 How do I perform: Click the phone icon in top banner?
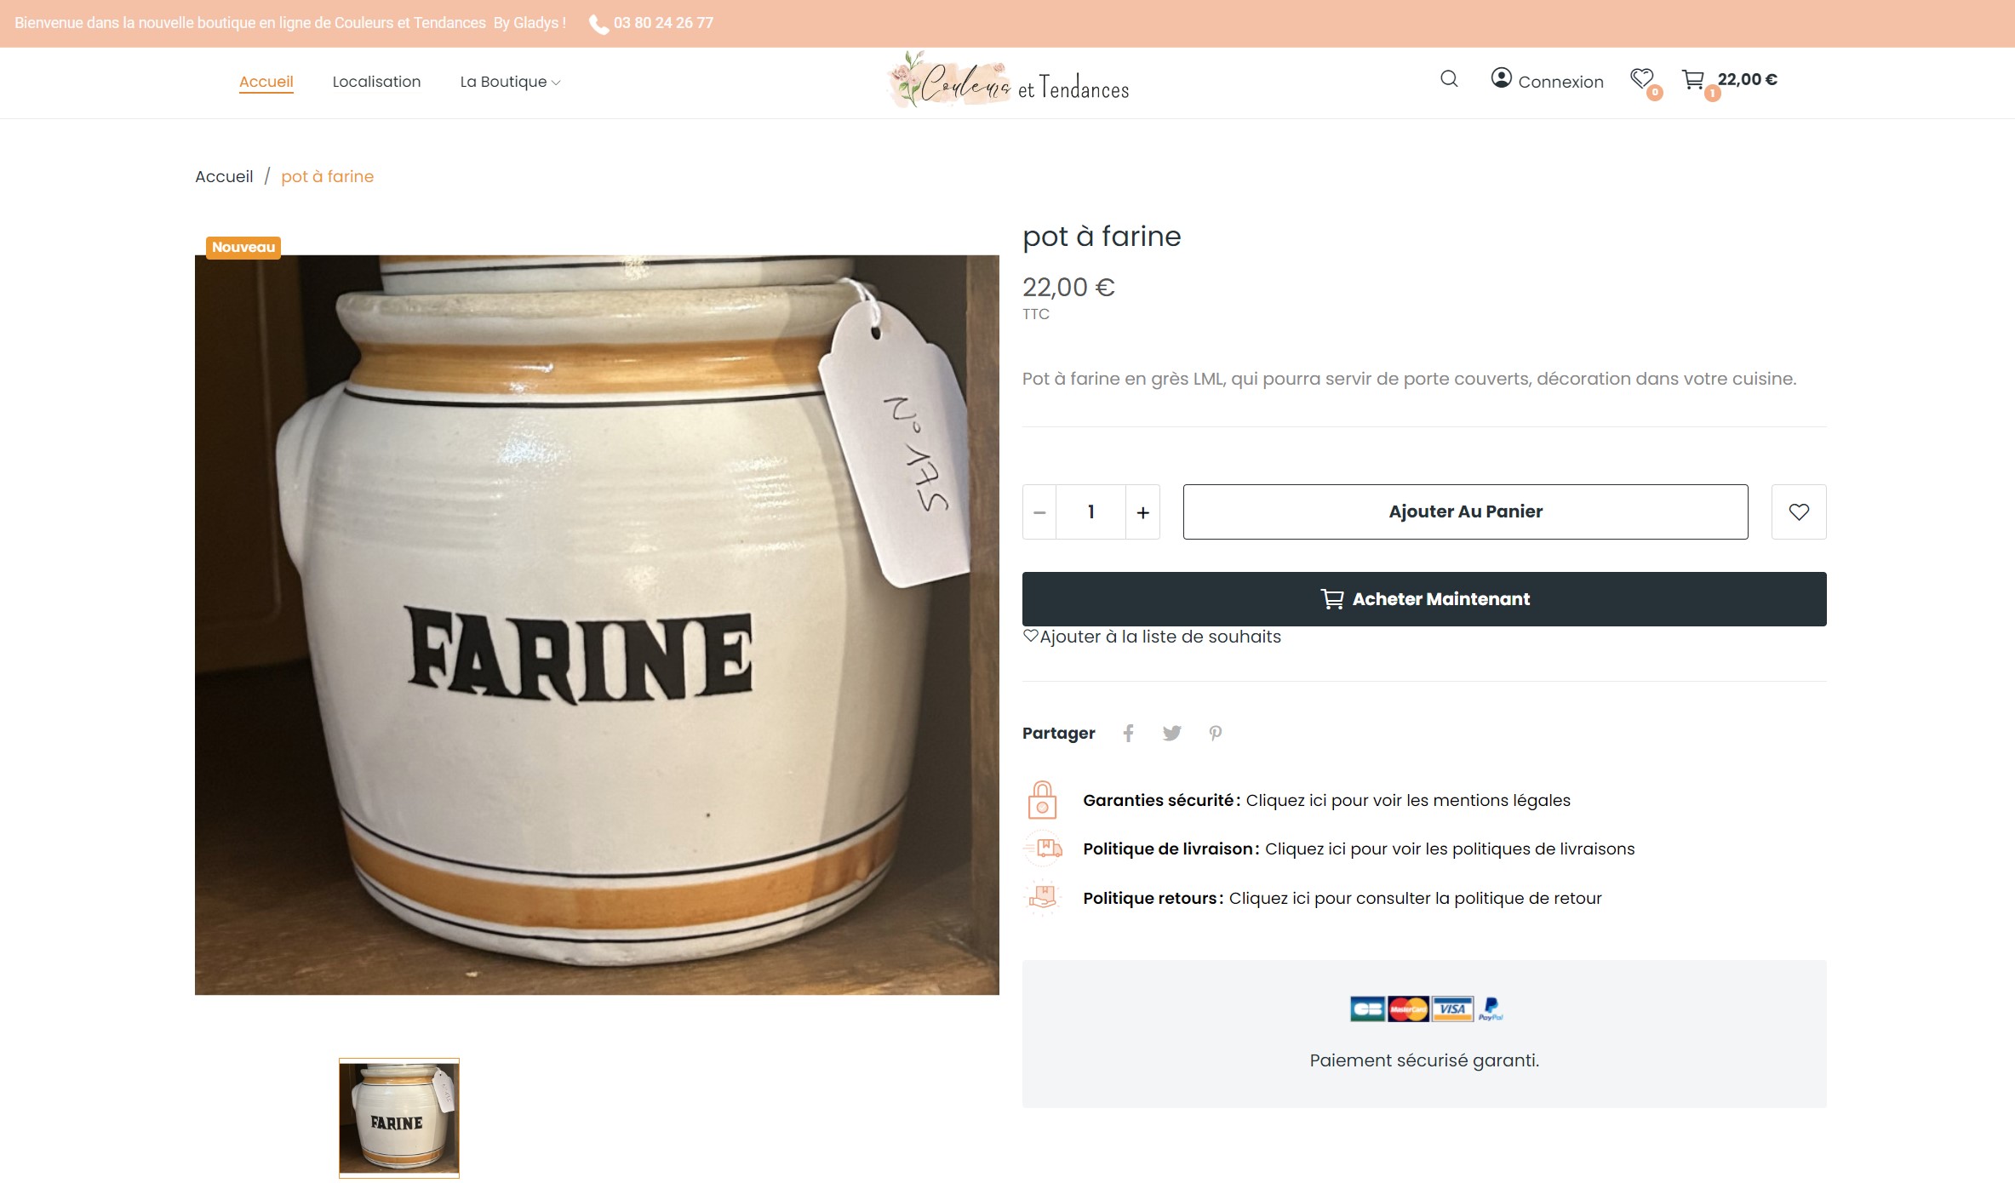point(599,25)
